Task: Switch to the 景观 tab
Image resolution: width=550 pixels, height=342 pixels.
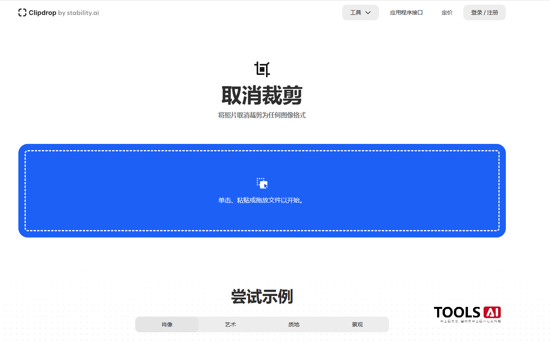Action: (x=357, y=324)
